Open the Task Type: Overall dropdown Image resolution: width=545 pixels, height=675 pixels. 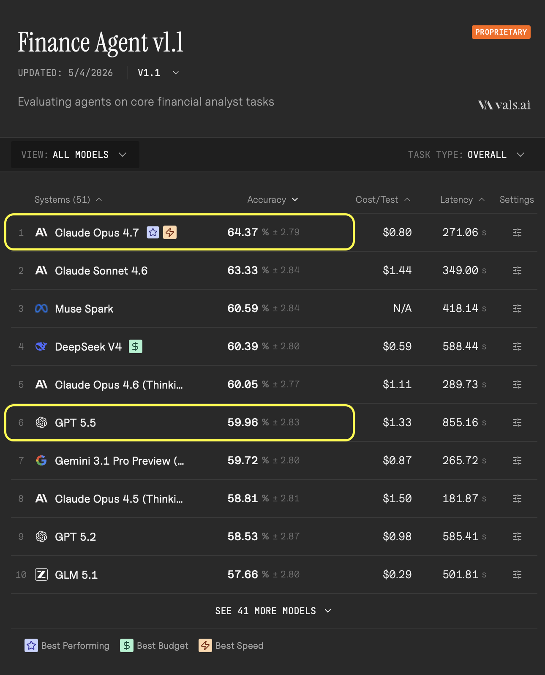click(x=466, y=155)
